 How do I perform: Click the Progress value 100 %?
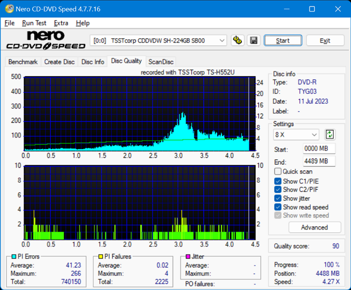click(331, 265)
